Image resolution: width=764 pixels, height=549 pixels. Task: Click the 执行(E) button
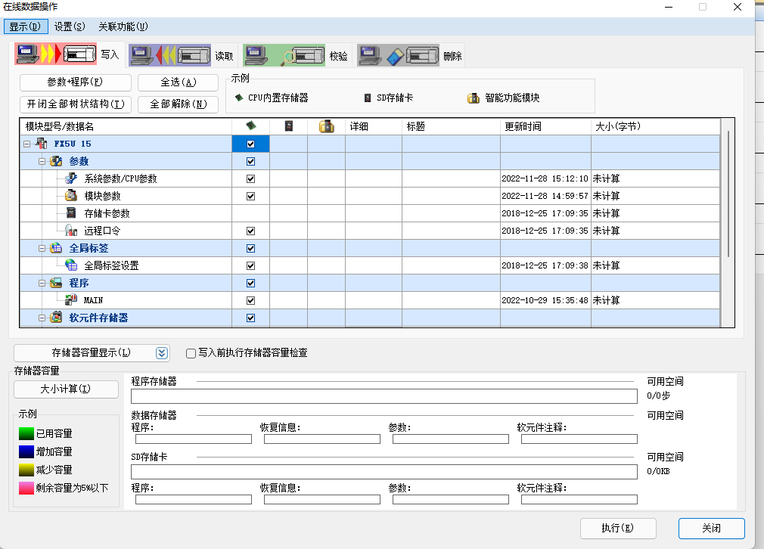pyautogui.click(x=618, y=528)
